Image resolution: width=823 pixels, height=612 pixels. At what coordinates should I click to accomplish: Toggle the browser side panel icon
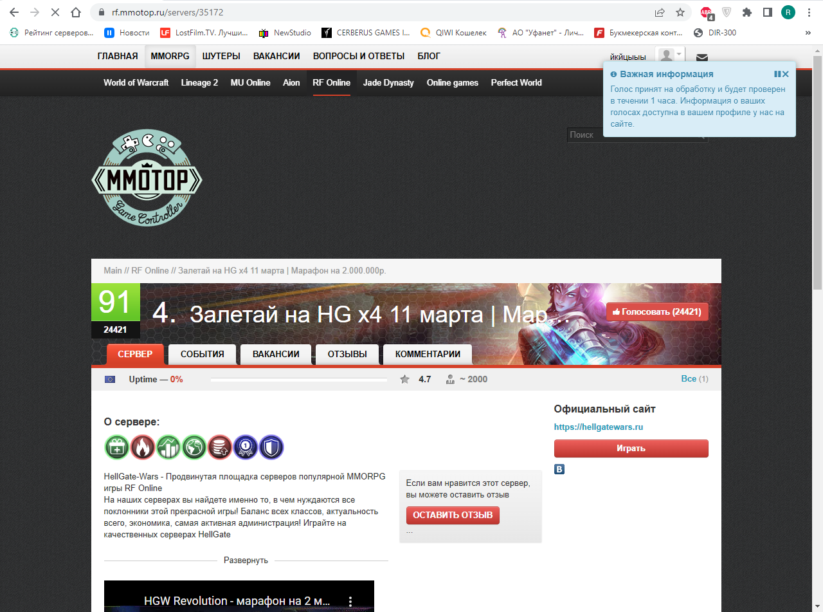[x=767, y=12]
